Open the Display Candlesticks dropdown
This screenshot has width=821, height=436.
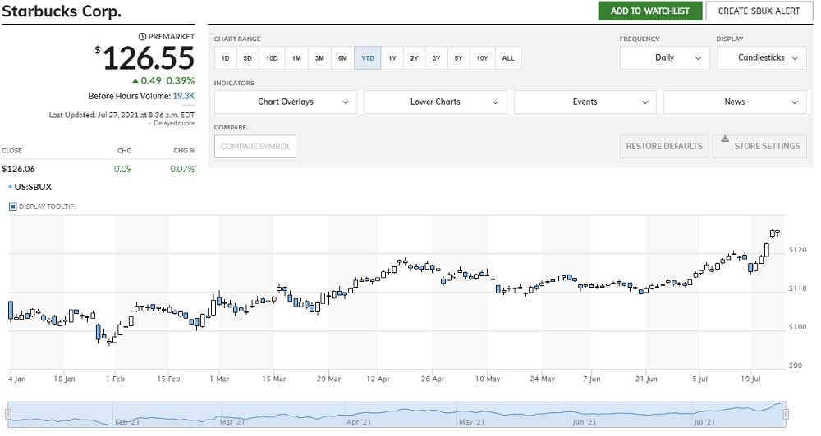(761, 58)
